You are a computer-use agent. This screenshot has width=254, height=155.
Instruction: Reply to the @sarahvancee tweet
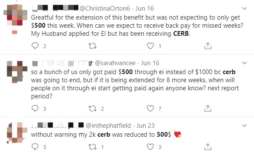tap(35, 108)
